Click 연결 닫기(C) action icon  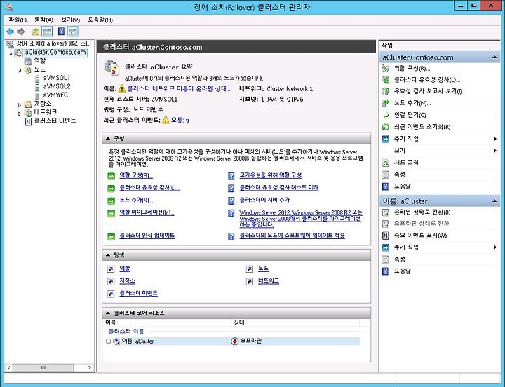tap(386, 115)
